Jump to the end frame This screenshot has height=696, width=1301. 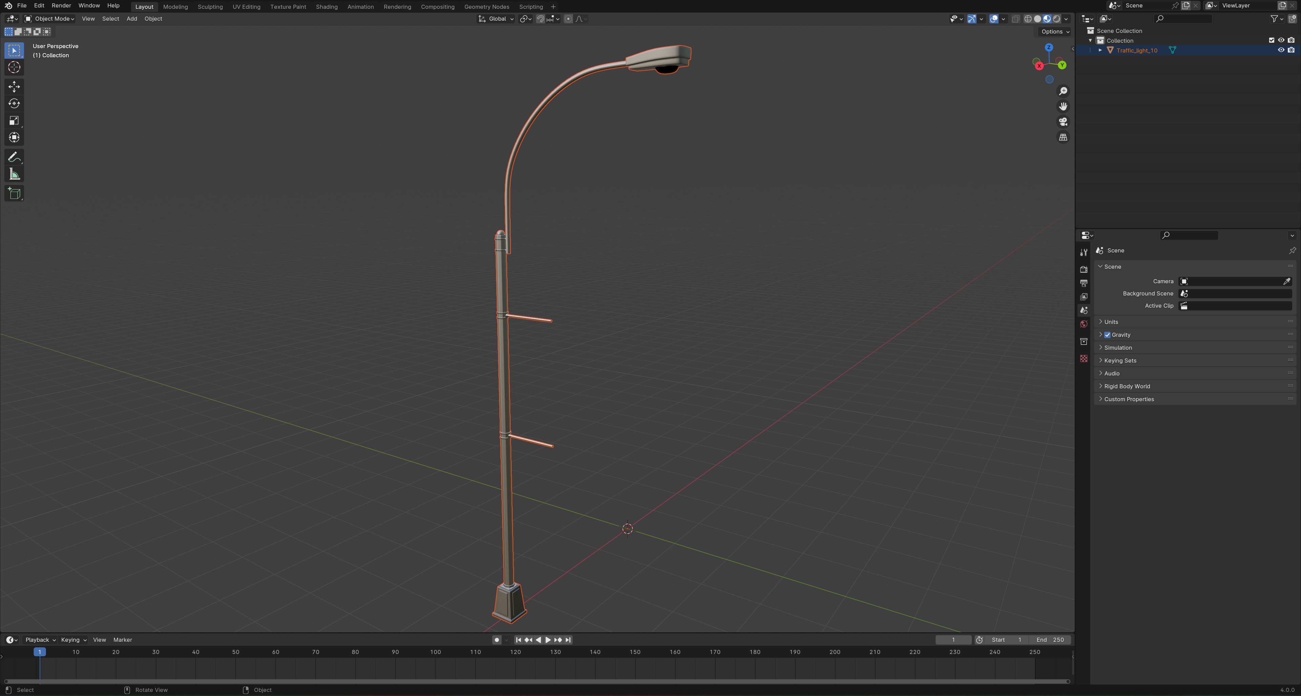pyautogui.click(x=568, y=640)
